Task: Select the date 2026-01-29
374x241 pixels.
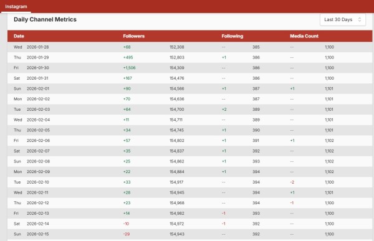Action: pos(37,57)
